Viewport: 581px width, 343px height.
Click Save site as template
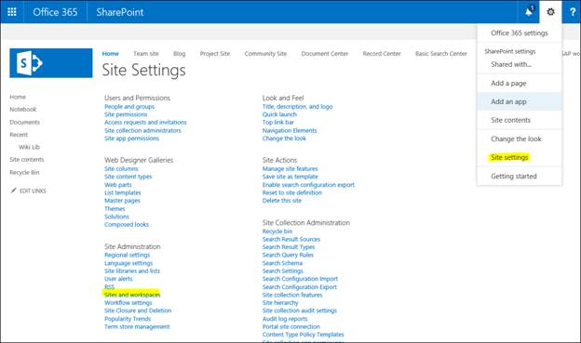[x=290, y=177]
